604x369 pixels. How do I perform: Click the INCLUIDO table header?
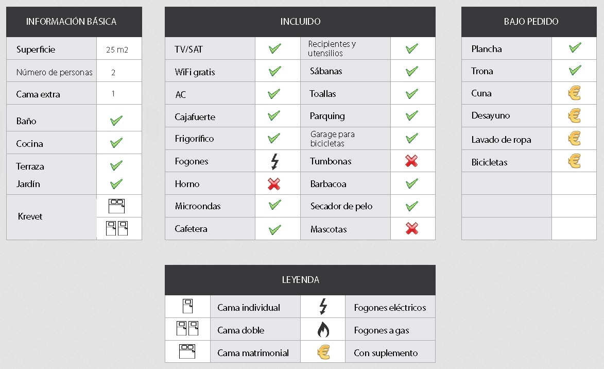300,22
